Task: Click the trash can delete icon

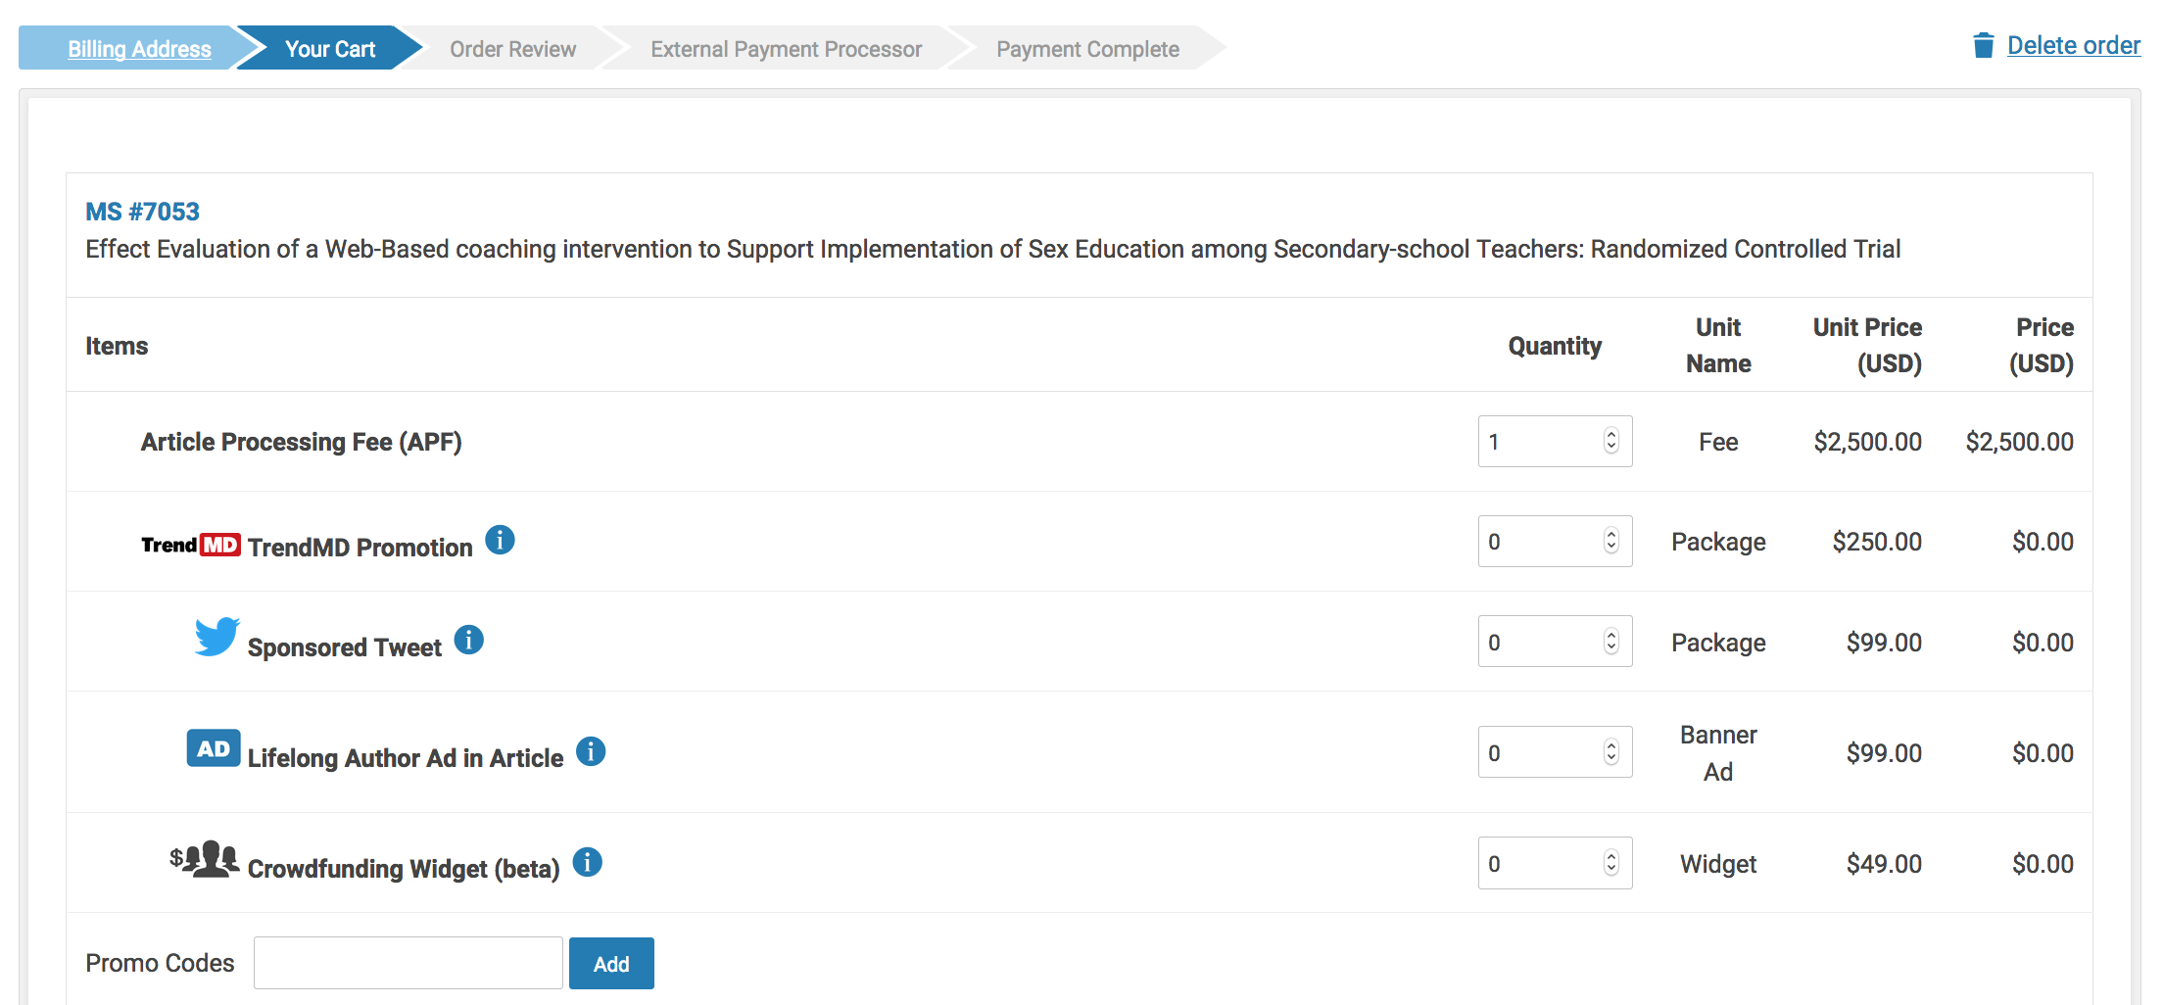Action: coord(1983,45)
